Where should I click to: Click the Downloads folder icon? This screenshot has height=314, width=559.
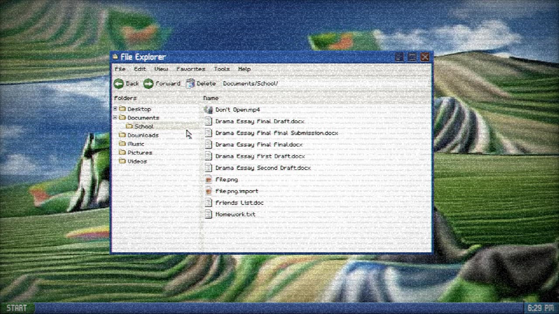coord(122,135)
